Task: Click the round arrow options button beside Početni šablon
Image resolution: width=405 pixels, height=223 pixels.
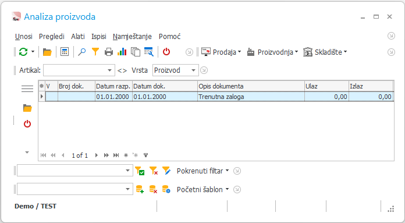Action: 237,190
